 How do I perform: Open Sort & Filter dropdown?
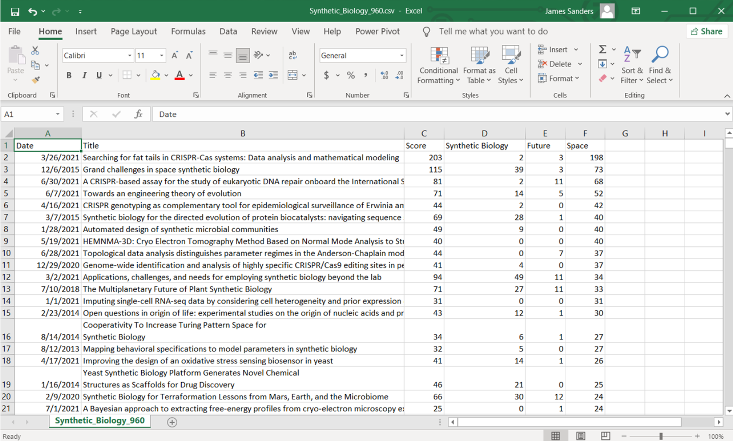(632, 65)
